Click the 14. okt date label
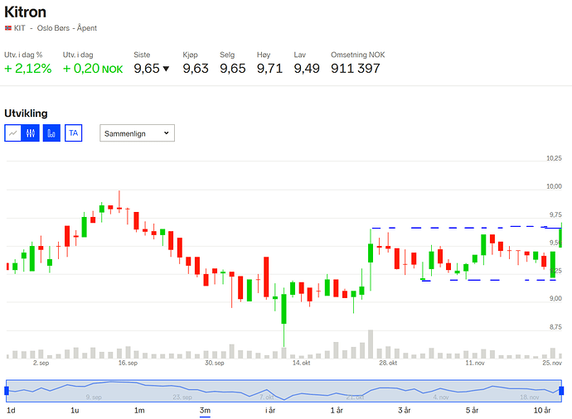This screenshot has height=419, width=572. pos(301,363)
